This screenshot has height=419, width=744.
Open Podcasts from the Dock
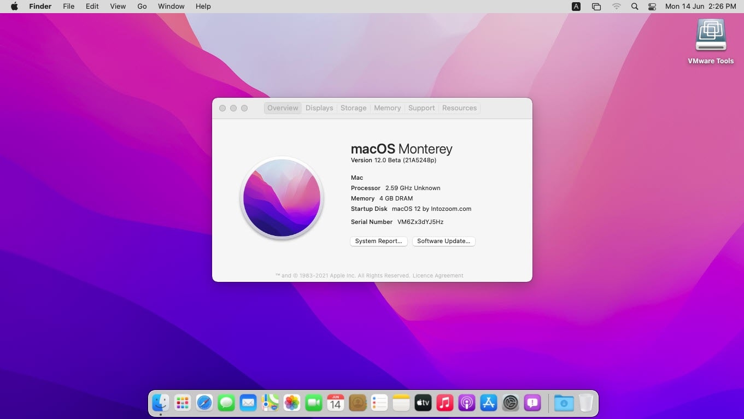point(467,403)
